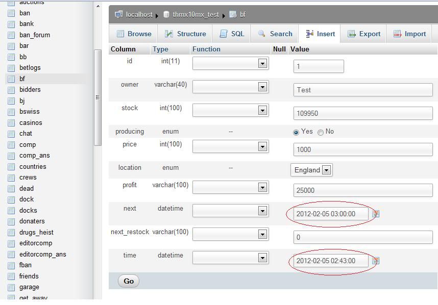The width and height of the screenshot is (438, 305).
Task: Open calendar icon beside the time datetime field
Action: (x=376, y=261)
